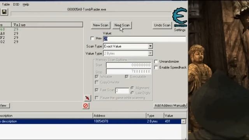Toggle Pause the game while scanning
Screen dimensions: 249x140
(96, 98)
